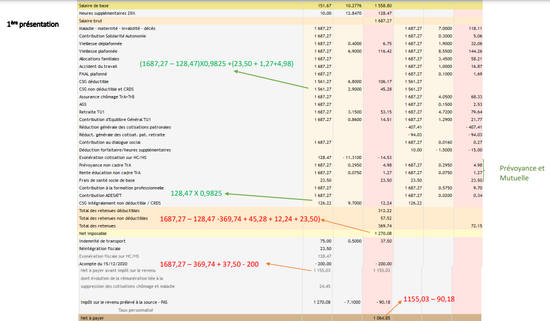The image size is (550, 321).
Task: Select "Impôt sur le revenu prélevé à la source - PAS"
Action: click(124, 301)
